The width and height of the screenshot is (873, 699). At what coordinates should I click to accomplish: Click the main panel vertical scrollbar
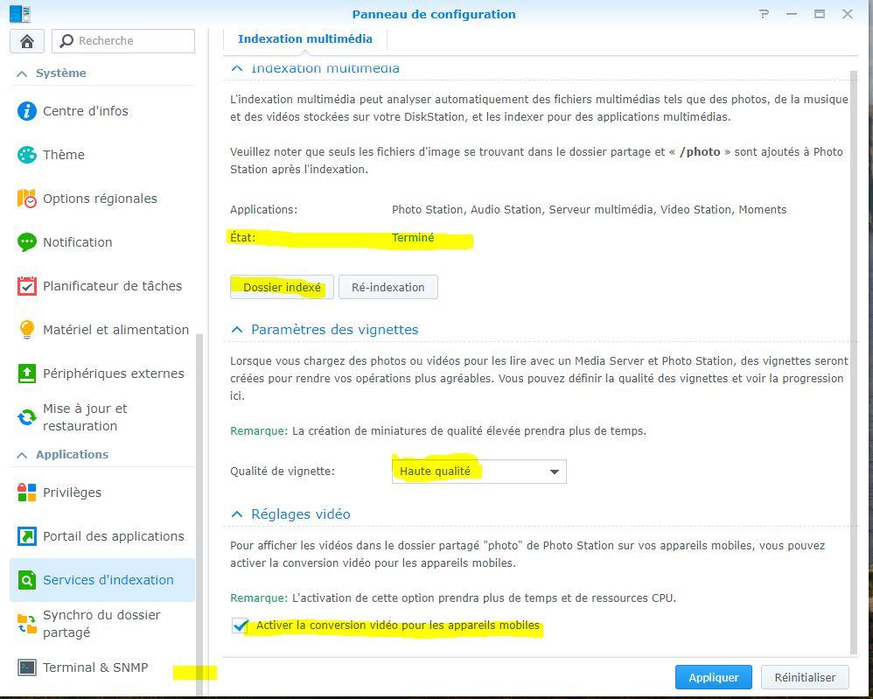click(x=854, y=362)
